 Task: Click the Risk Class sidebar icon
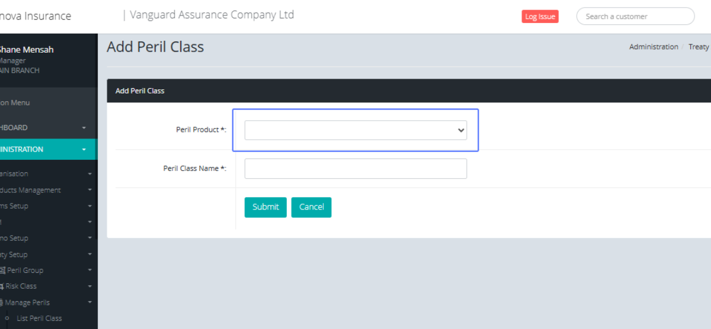pos(2,286)
